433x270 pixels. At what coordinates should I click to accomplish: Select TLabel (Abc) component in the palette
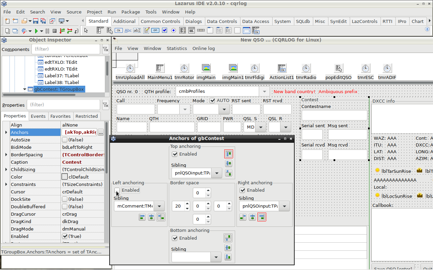click(x=128, y=30)
